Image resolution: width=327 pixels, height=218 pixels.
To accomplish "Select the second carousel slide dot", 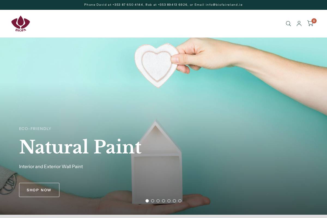I will point(153,201).
